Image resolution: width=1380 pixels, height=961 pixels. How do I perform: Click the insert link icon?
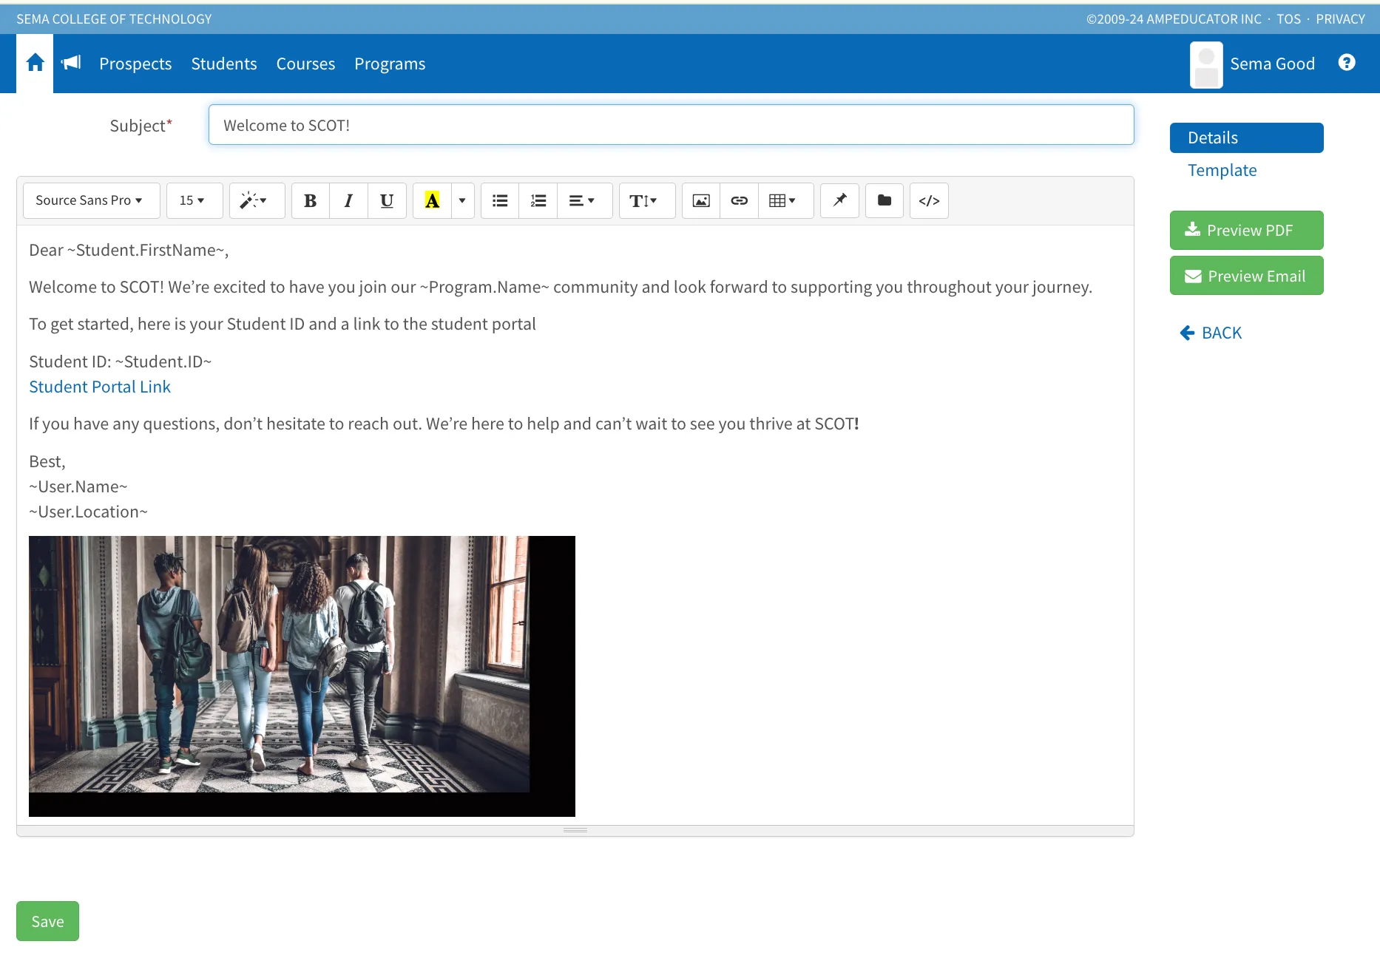740,200
